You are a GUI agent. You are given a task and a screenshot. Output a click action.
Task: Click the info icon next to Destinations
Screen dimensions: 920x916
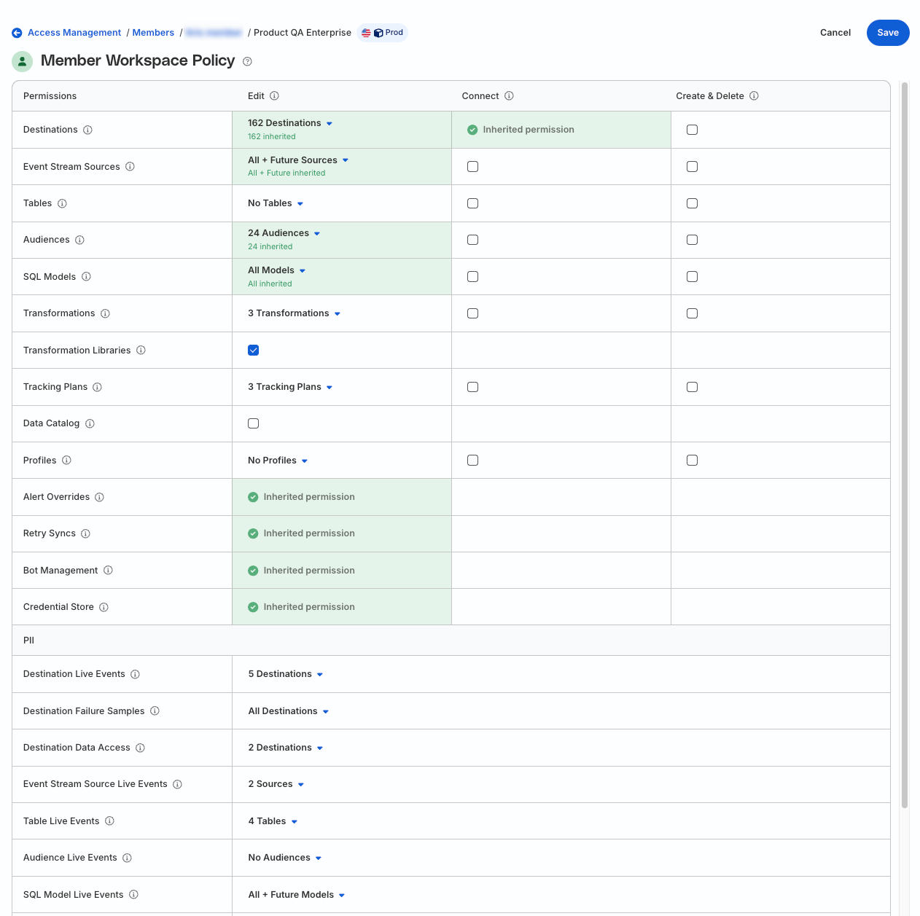tap(88, 130)
